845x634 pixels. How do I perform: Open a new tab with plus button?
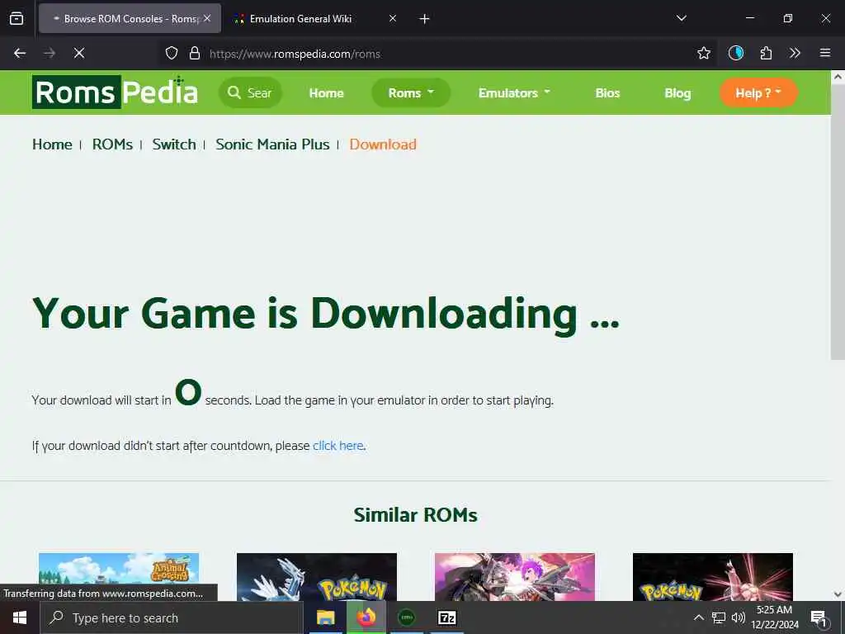pyautogui.click(x=425, y=19)
